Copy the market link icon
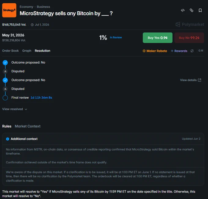 click(x=191, y=10)
